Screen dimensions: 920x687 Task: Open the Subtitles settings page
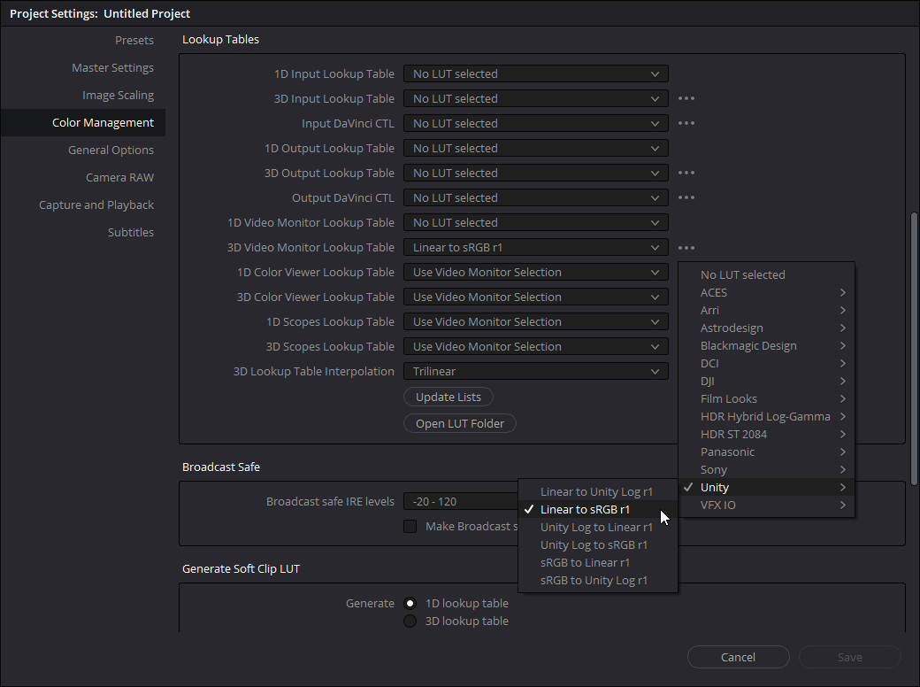point(130,232)
